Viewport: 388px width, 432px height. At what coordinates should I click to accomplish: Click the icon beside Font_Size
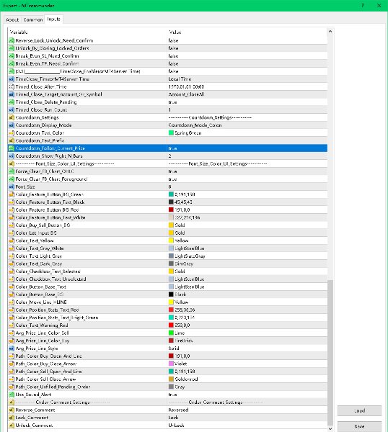tap(12, 186)
